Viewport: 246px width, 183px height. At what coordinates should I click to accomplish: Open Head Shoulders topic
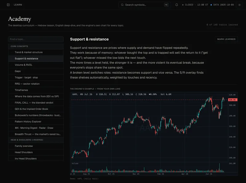[36, 152]
